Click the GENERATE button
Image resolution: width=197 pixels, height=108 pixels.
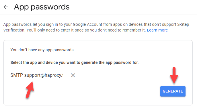(x=173, y=91)
